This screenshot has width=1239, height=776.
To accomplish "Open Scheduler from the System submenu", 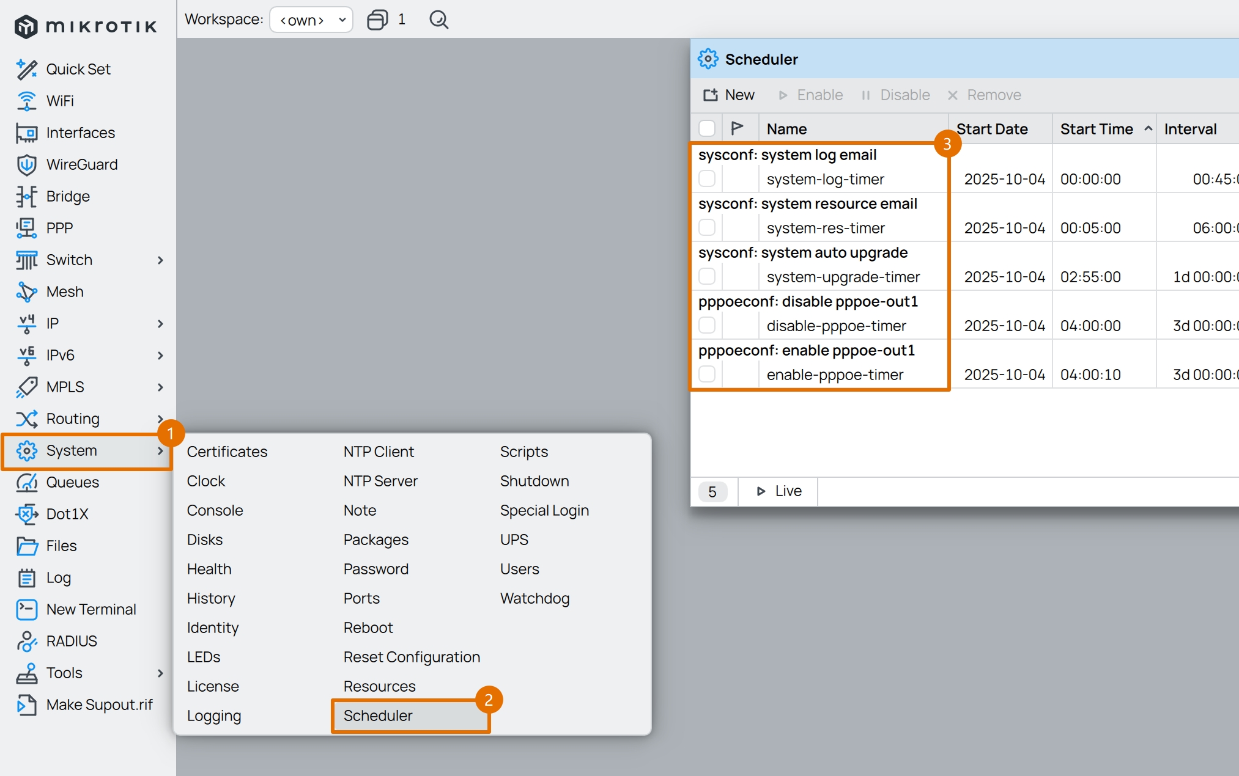I will 378,716.
